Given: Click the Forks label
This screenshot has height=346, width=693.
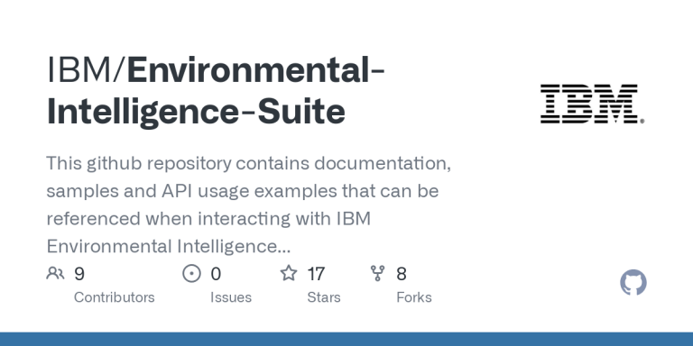Looking at the screenshot, I should [x=414, y=297].
